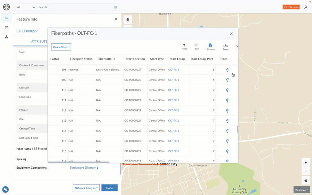Click the horizontal scrollbar in Fiberpaths table
The image size is (312, 195).
coord(79,162)
